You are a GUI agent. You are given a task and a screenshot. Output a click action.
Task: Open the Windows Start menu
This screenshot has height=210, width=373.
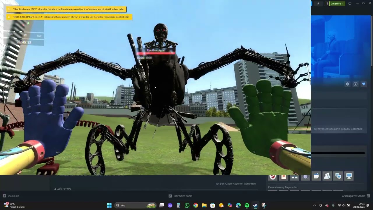109,205
